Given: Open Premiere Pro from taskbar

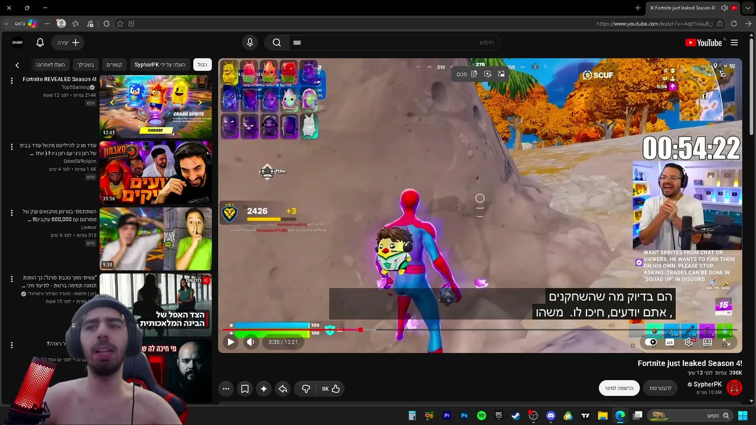Looking at the screenshot, I should point(447,416).
